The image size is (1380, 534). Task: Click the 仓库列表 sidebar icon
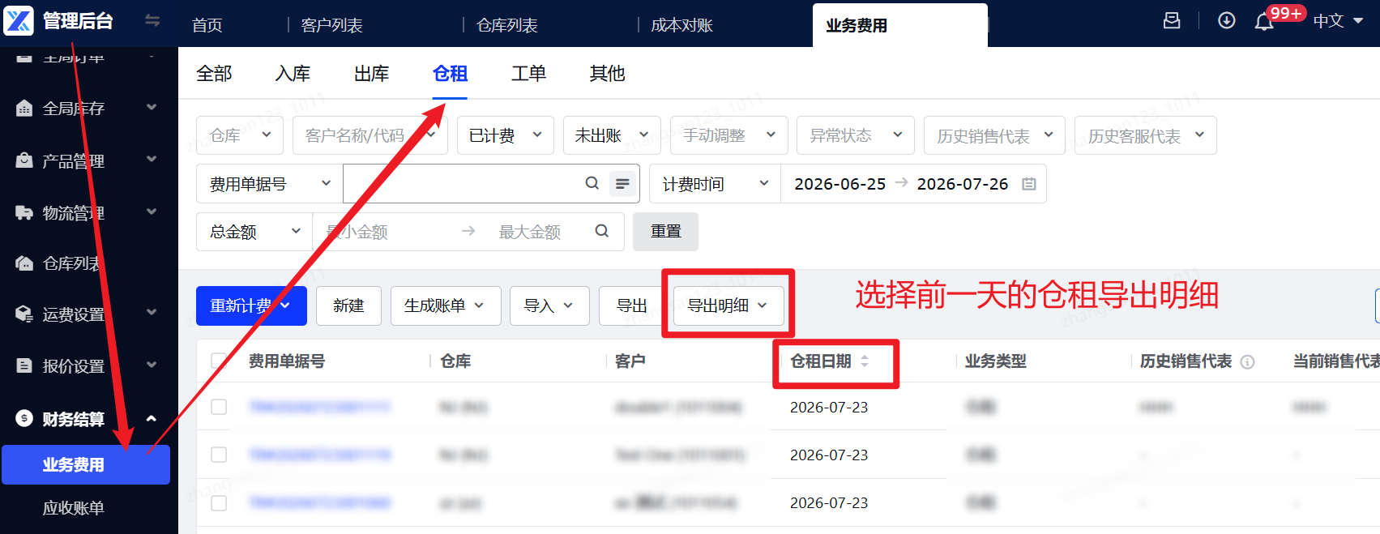point(24,263)
